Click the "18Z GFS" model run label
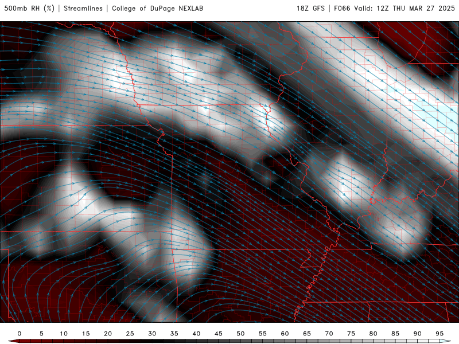The height and width of the screenshot is (344, 459). (x=310, y=9)
